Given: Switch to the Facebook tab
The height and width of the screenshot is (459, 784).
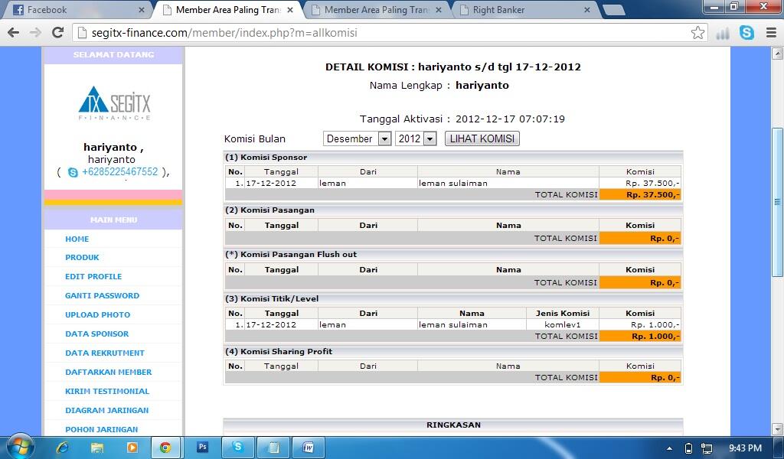Looking at the screenshot, I should [77, 10].
